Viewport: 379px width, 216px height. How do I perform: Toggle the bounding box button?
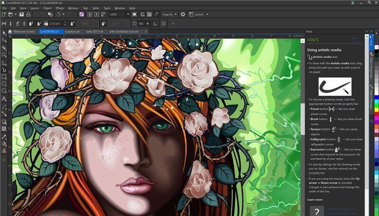point(155,24)
